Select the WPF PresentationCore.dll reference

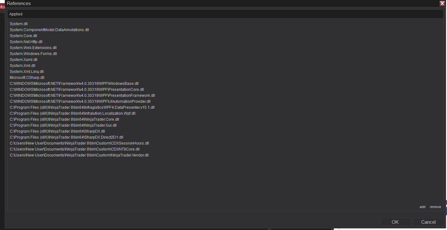pos(77,90)
